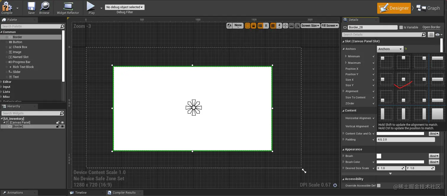This screenshot has width=447, height=196.
Task: Select the top-center anchor preset
Action: (x=404, y=62)
